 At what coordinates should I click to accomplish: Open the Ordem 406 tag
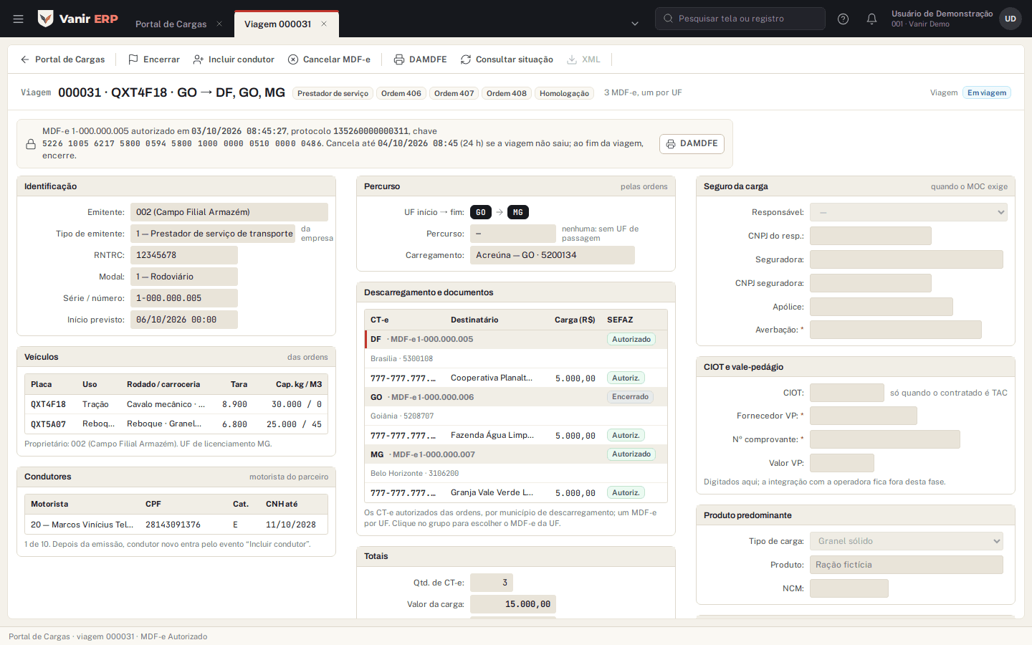[401, 93]
